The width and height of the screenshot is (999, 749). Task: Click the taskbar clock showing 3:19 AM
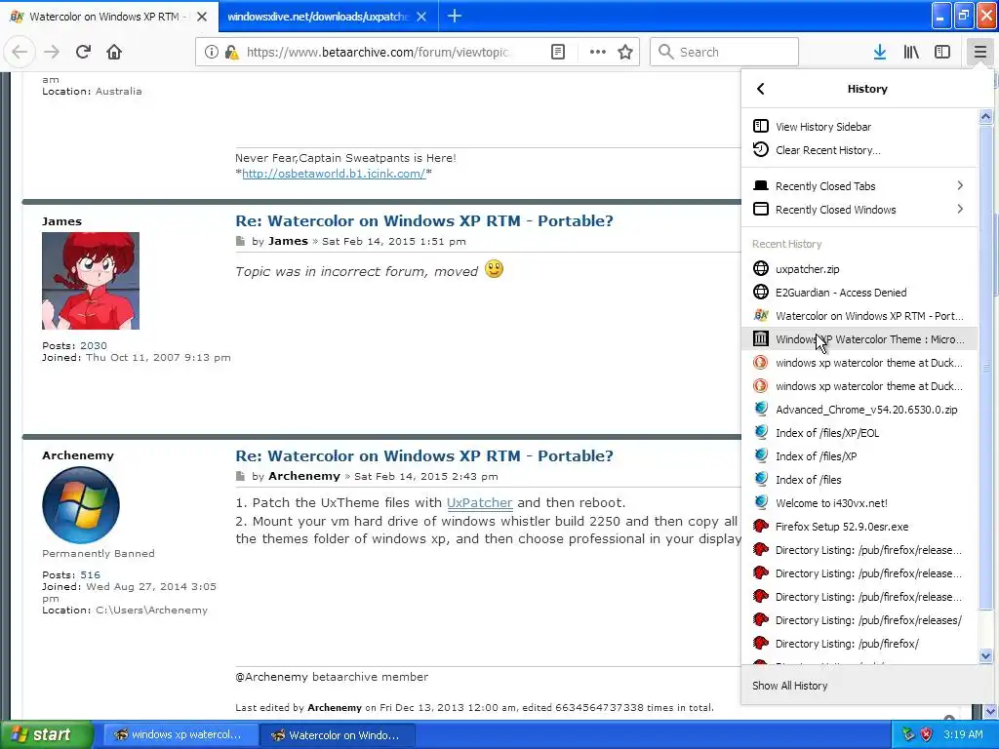963,734
